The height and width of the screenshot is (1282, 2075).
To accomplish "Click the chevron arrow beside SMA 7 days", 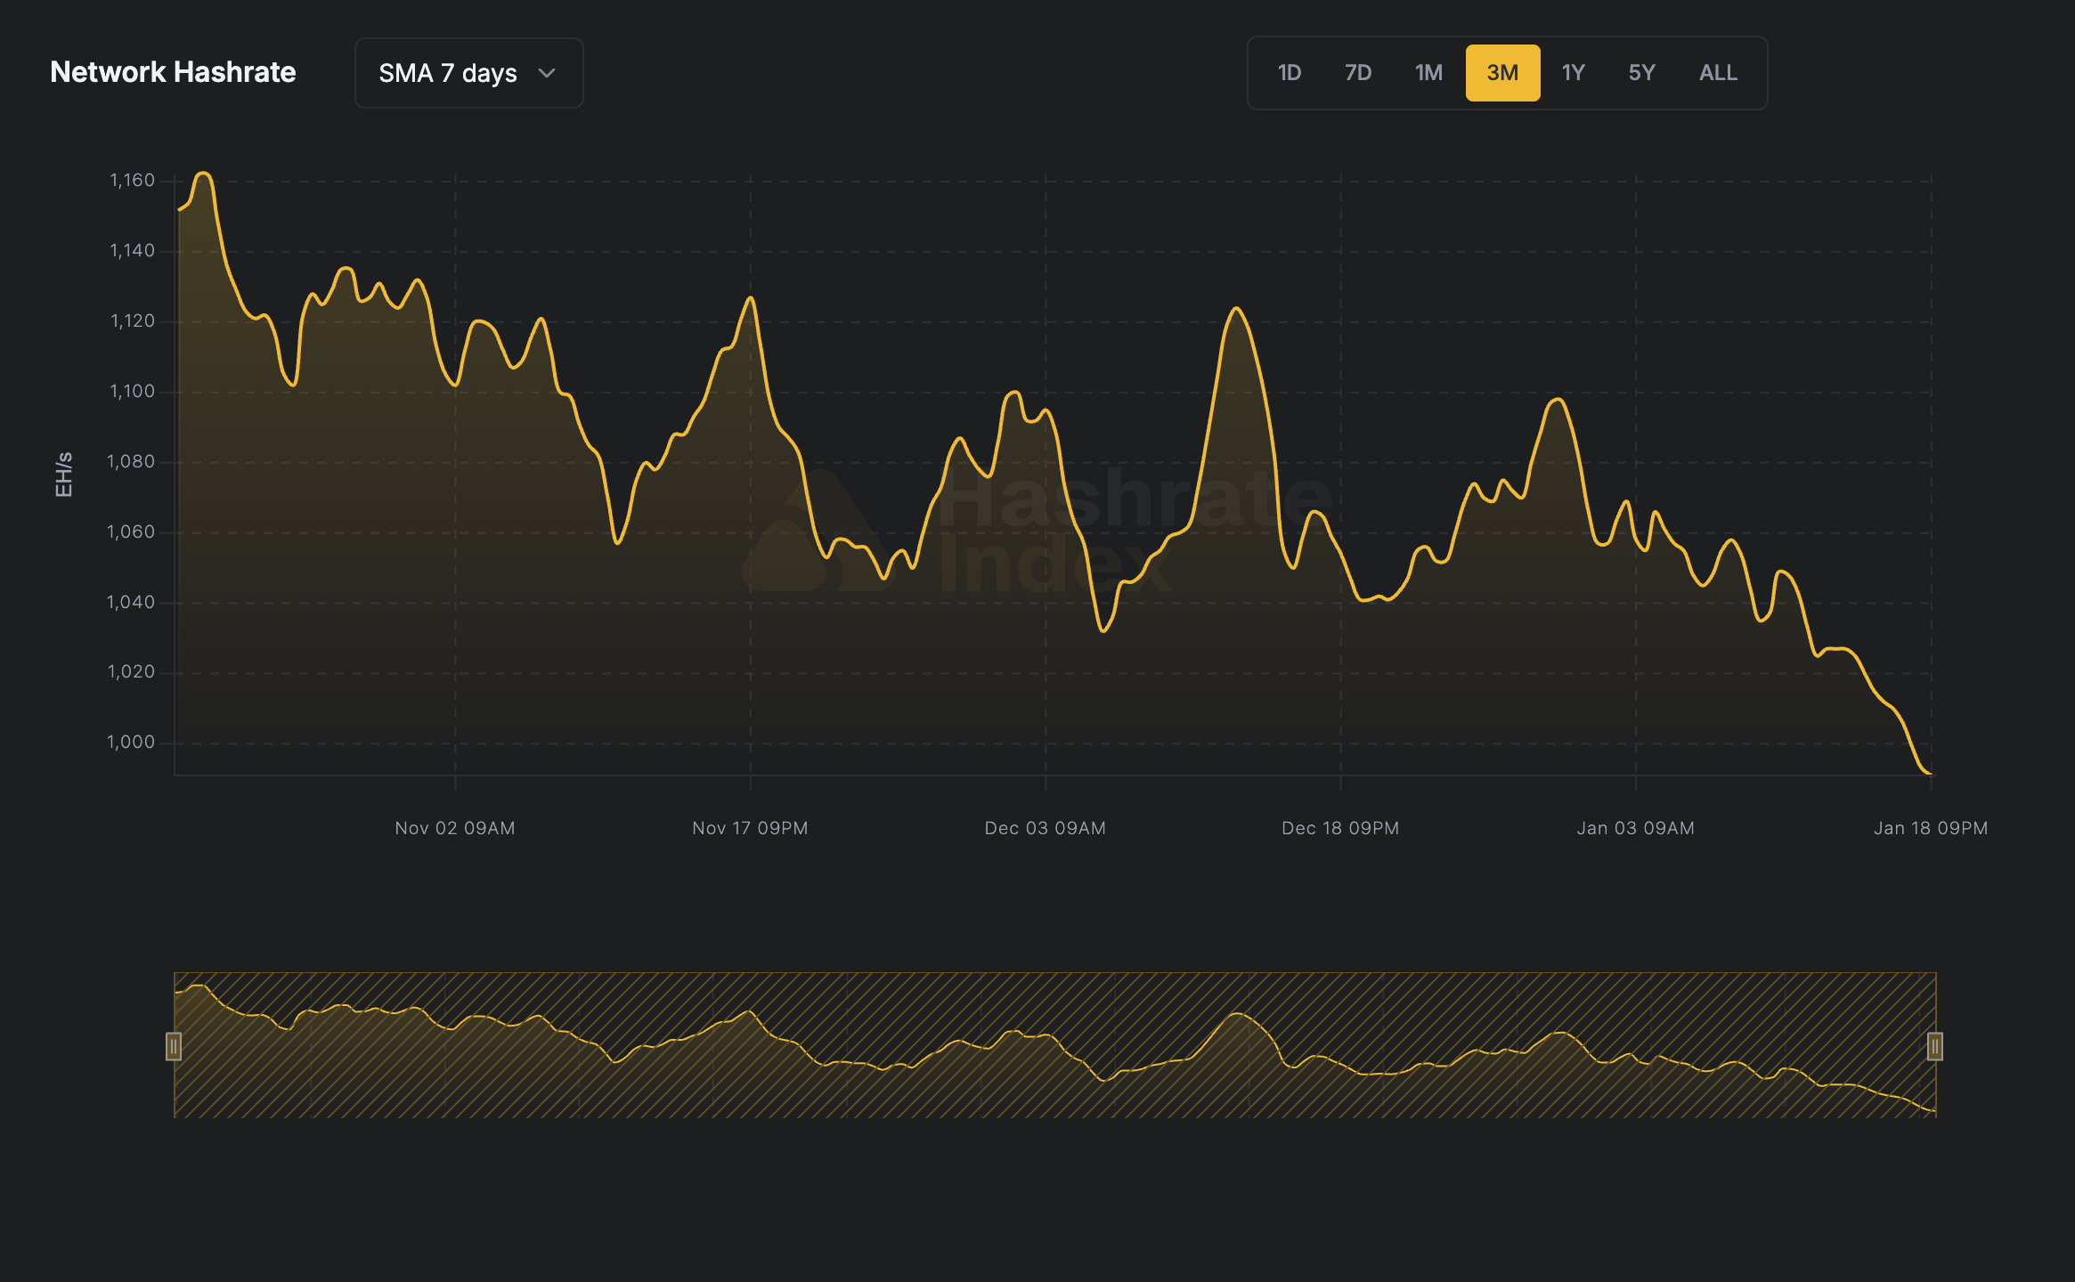I will [x=547, y=73].
